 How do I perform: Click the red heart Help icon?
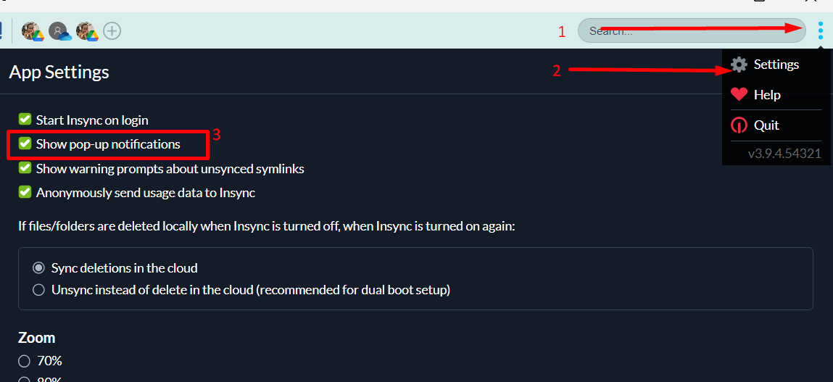tap(739, 95)
